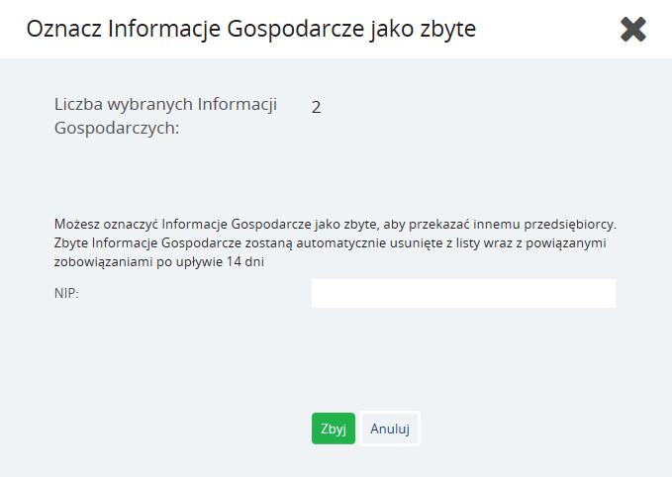The image size is (672, 477).
Task: Click the word zobowiązaniami
Action: tap(103, 261)
